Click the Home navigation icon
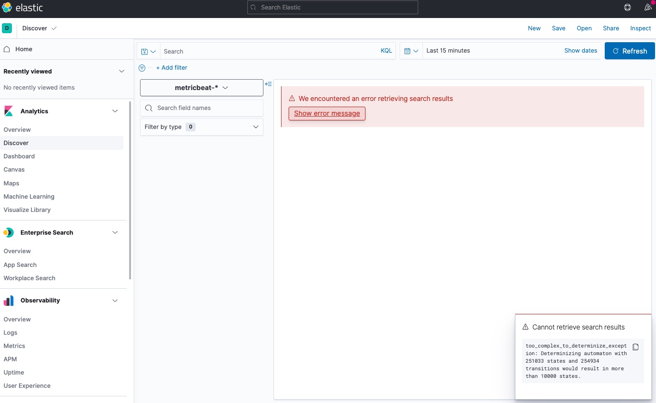The image size is (656, 403). (x=7, y=49)
